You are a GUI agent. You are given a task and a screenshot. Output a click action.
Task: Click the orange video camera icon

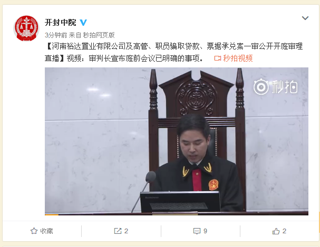tap(218, 58)
